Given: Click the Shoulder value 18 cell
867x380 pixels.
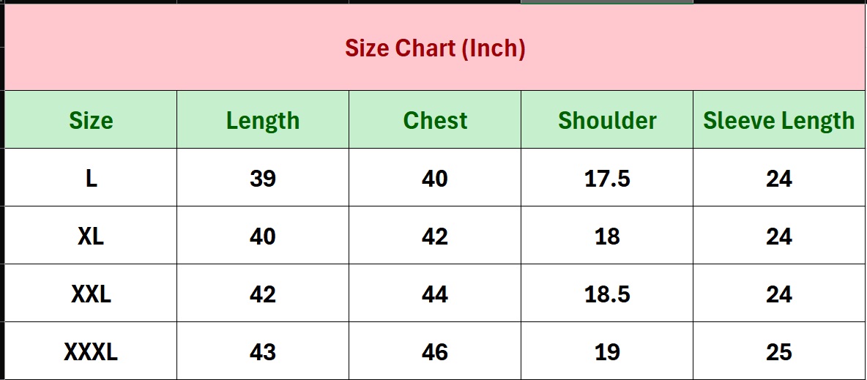Looking at the screenshot, I should [x=607, y=236].
